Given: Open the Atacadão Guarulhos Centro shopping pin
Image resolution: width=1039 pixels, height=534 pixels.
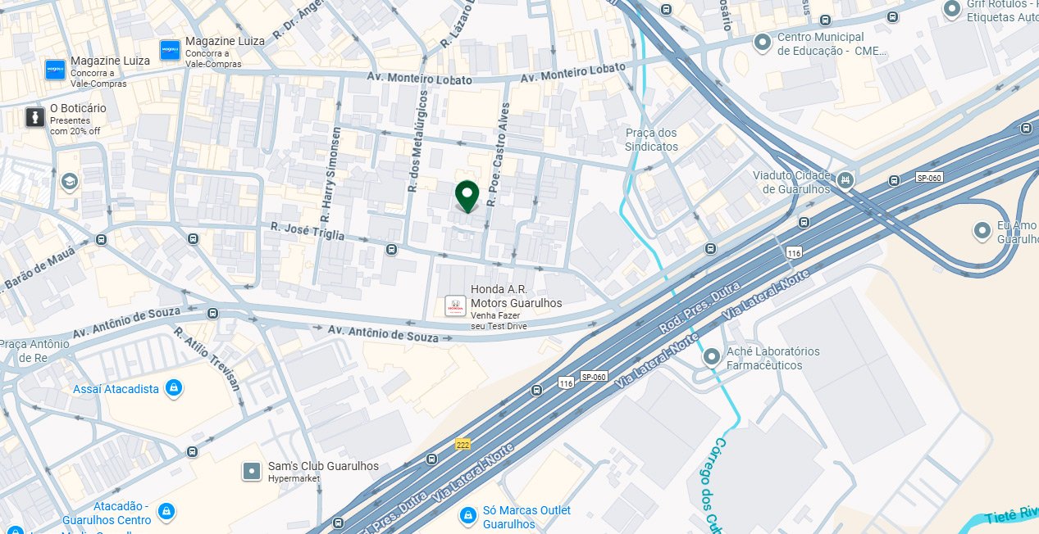Looking at the screenshot, I should tap(166, 512).
